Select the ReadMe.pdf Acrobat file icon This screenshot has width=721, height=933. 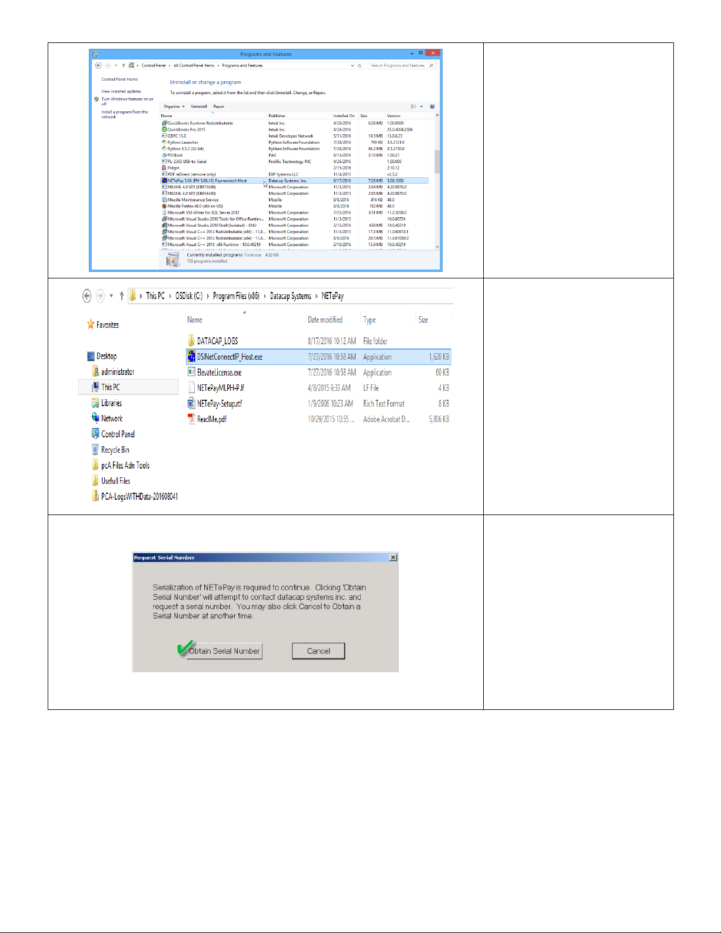coord(191,419)
